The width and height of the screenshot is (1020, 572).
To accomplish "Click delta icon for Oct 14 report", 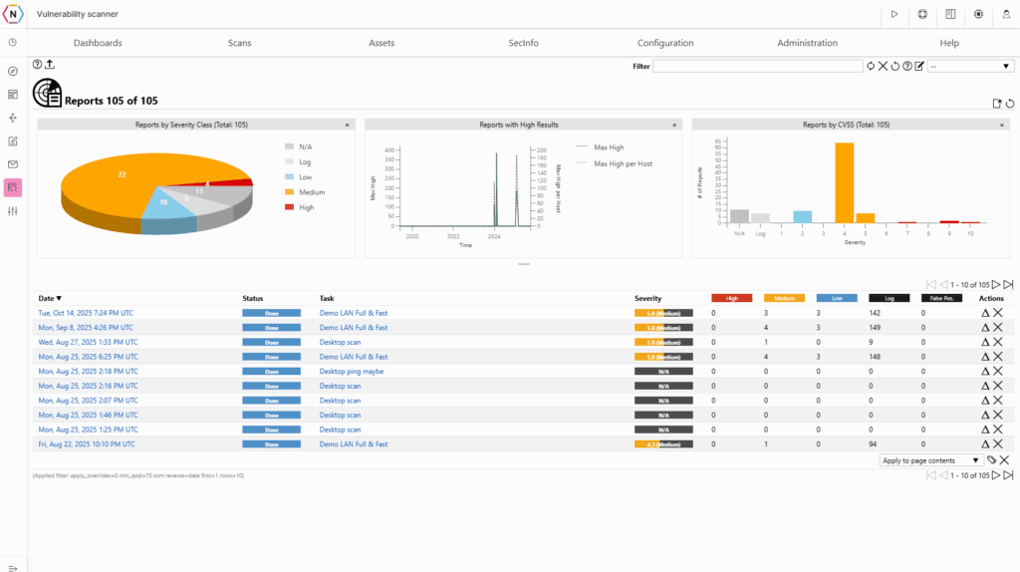I will pos(985,313).
